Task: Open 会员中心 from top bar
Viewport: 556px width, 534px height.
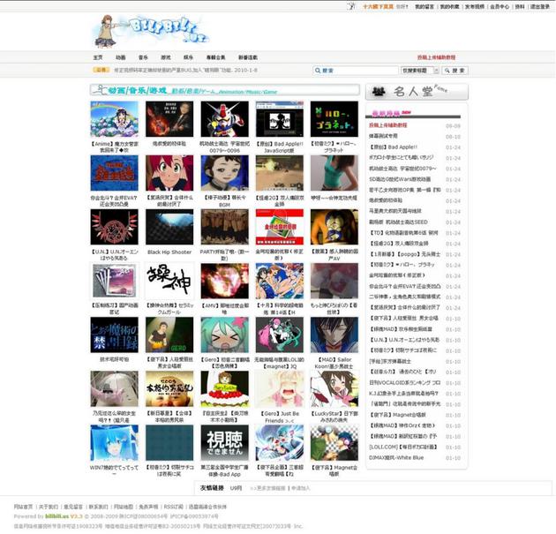Action: 499,6
